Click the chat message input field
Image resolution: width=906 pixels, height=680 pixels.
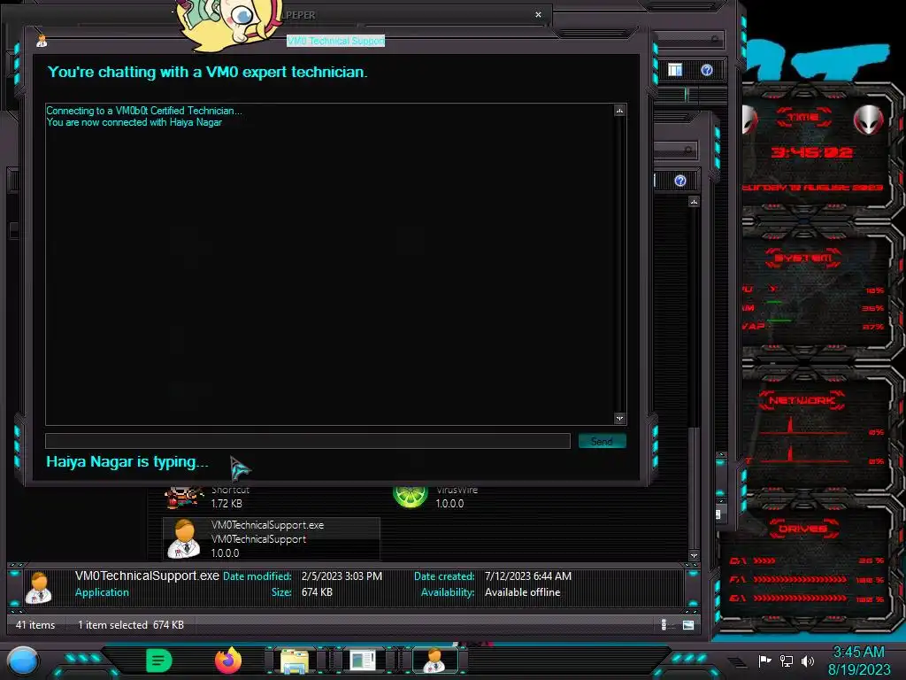point(307,441)
